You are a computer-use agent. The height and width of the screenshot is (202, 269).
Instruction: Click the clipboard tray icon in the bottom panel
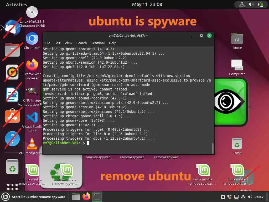[x=223, y=197]
